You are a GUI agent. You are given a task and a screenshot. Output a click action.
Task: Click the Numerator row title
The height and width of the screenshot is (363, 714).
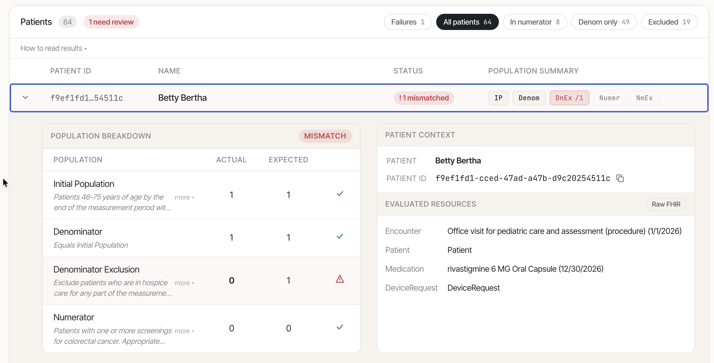74,317
